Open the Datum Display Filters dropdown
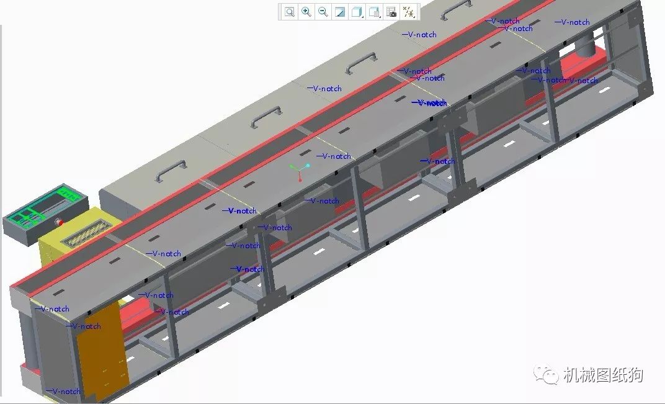 409,12
